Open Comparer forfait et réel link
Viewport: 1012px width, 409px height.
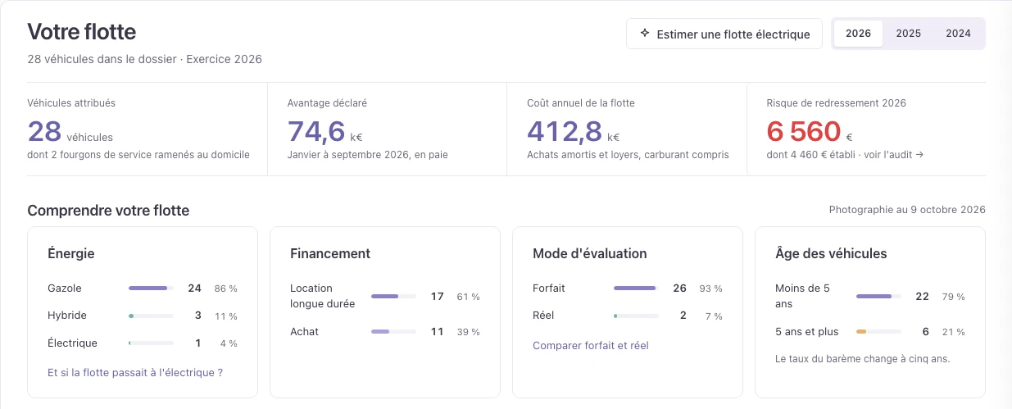tap(591, 345)
